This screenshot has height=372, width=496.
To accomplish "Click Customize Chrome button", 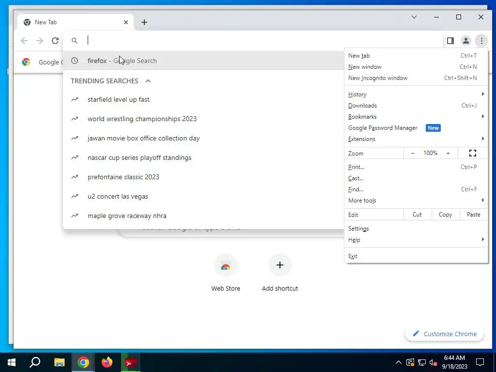I will click(445, 334).
